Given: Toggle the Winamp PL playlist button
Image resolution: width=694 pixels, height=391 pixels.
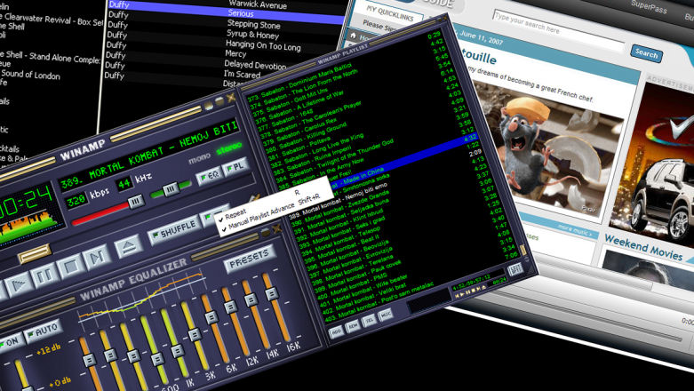Looking at the screenshot, I should click(236, 167).
